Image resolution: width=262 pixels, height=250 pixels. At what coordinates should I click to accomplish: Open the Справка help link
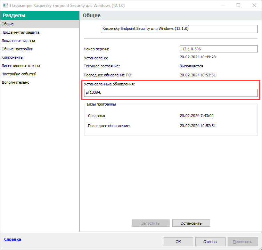click(13, 239)
